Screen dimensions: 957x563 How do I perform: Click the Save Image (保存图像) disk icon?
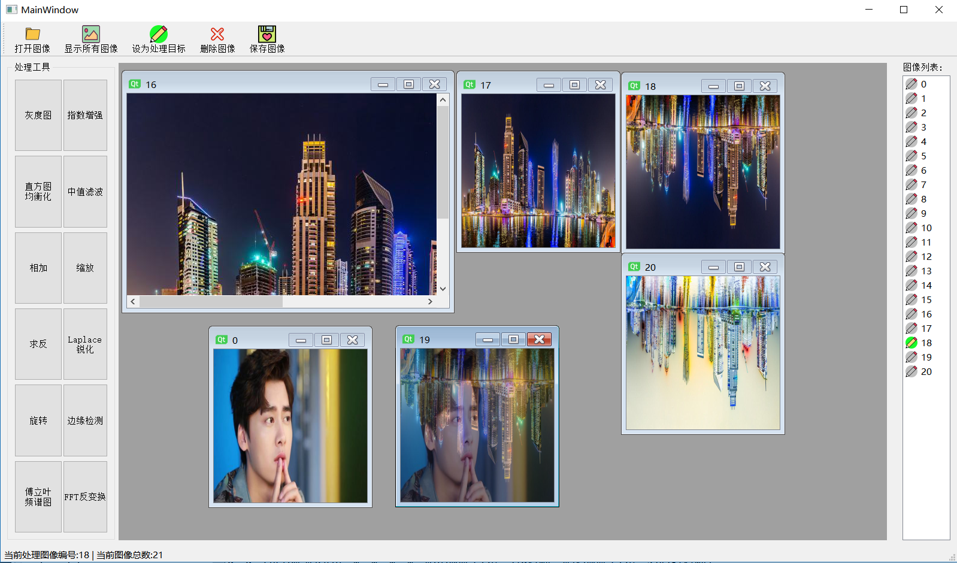click(x=267, y=34)
